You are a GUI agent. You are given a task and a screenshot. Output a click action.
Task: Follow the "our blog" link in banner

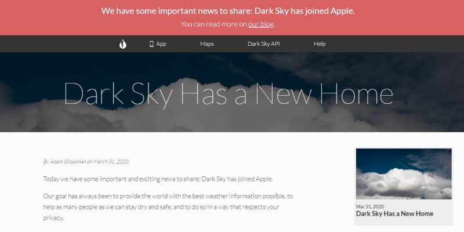point(261,24)
